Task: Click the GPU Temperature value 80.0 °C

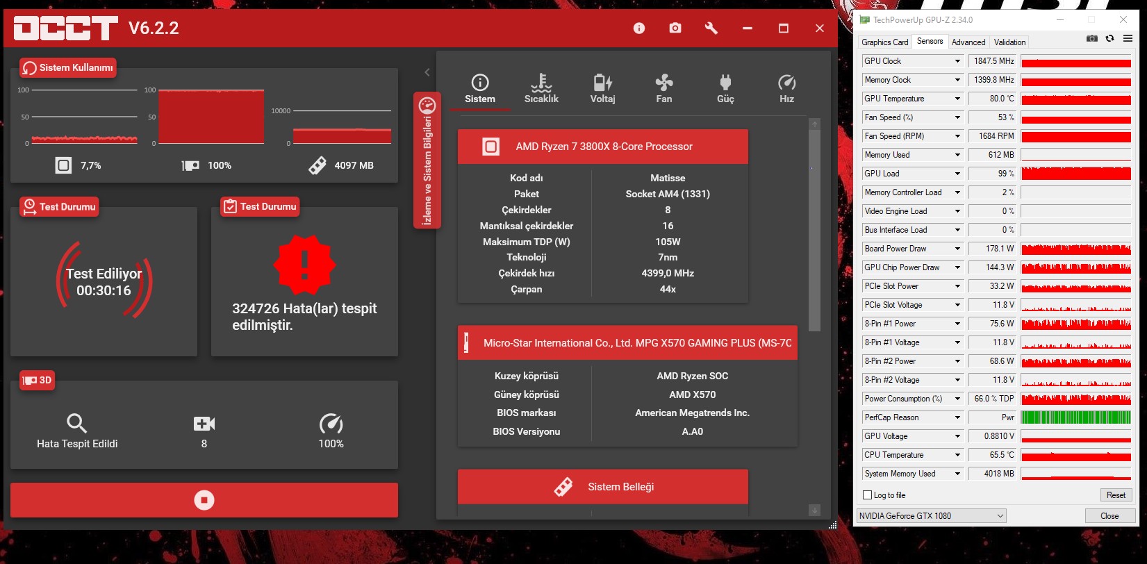Action: coord(992,99)
